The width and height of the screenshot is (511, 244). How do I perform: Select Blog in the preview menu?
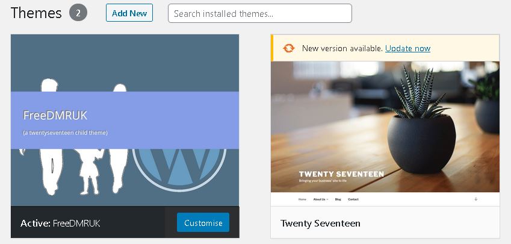[338, 199]
